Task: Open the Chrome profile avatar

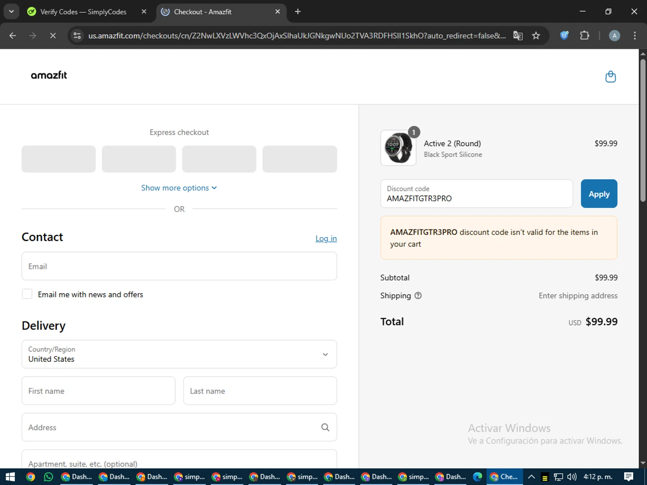Action: (x=614, y=36)
